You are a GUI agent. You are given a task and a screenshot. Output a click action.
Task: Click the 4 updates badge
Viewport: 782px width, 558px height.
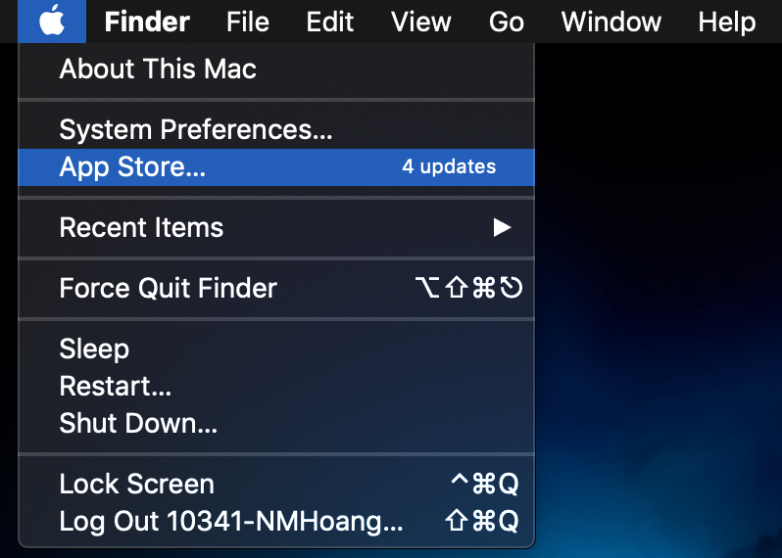(449, 167)
